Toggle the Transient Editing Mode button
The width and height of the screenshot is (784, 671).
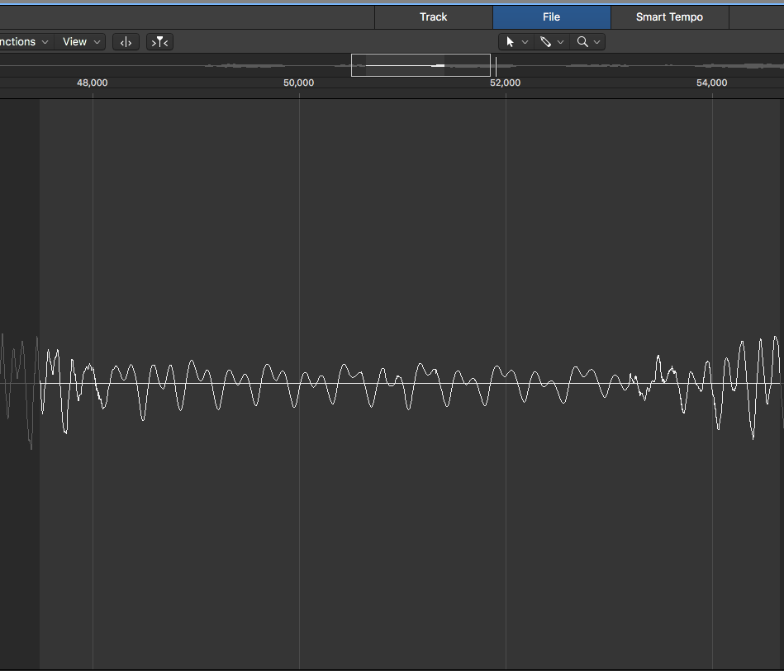159,42
